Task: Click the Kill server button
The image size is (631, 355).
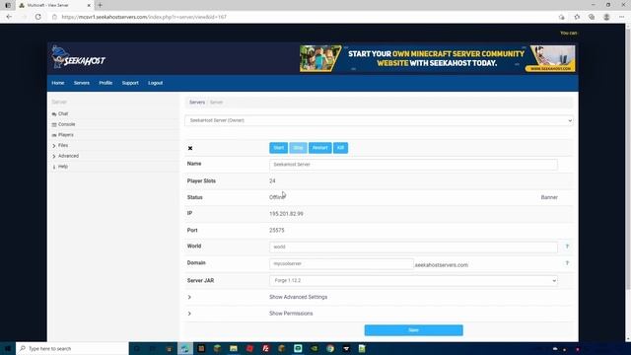Action: point(340,148)
